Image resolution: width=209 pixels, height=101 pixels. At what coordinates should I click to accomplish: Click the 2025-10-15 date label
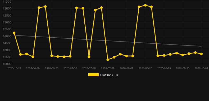point(14,68)
